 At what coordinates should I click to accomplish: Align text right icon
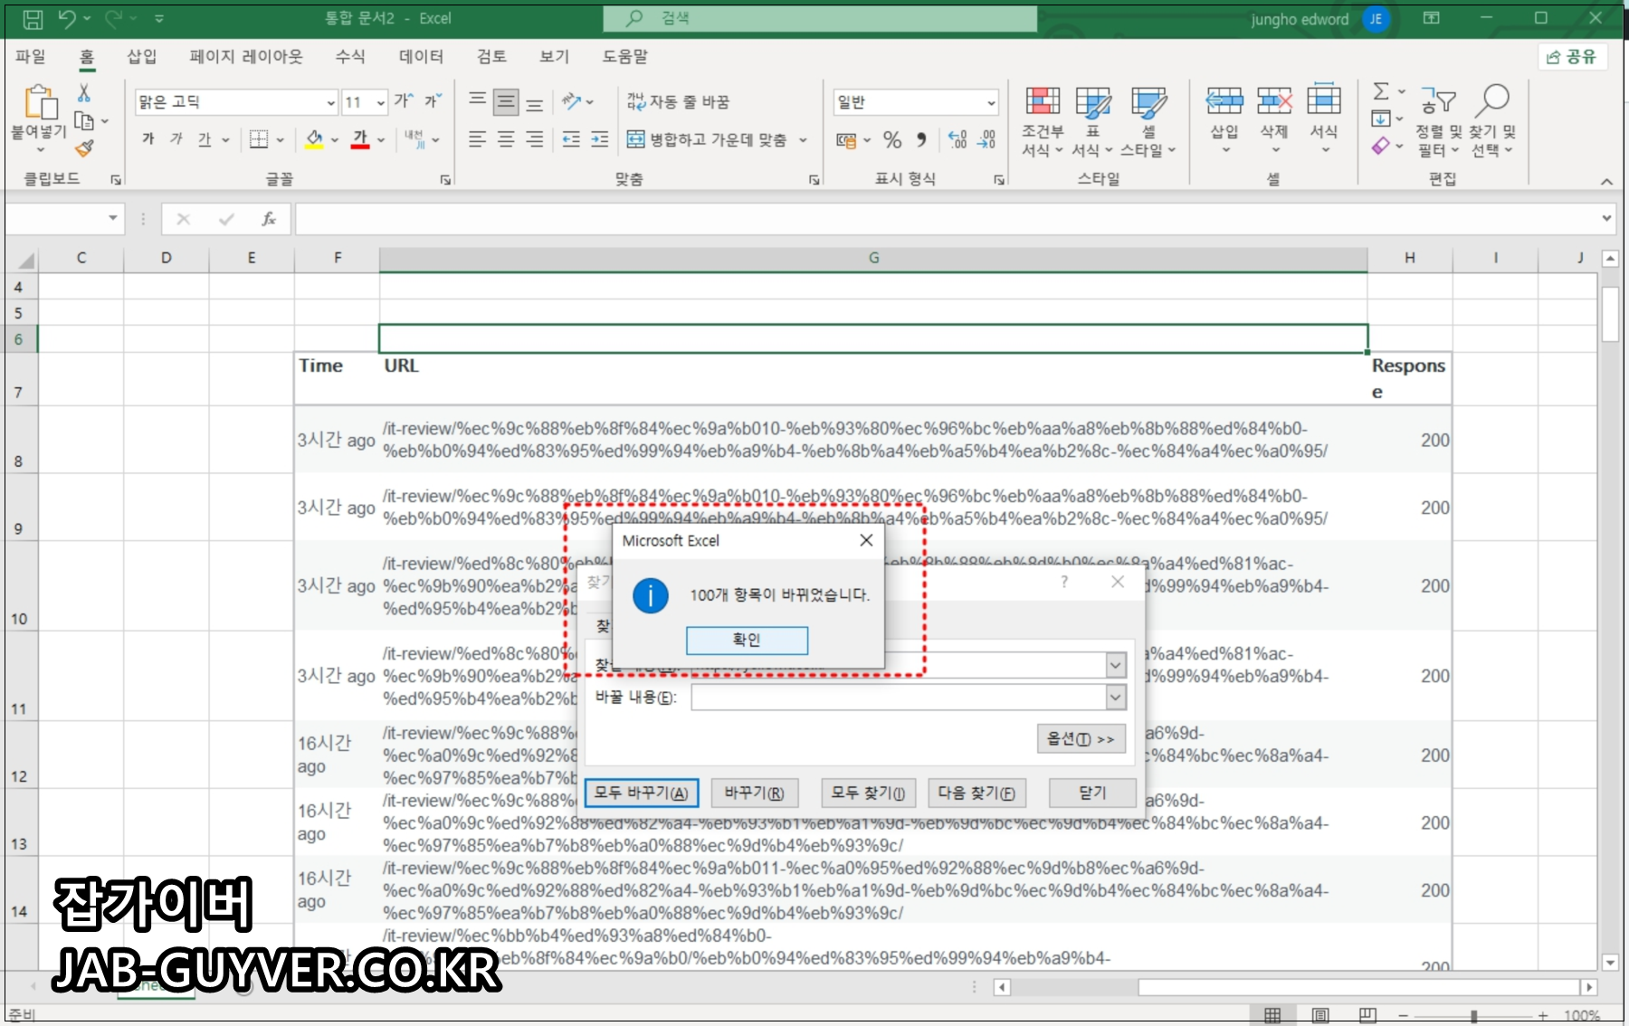pos(535,139)
